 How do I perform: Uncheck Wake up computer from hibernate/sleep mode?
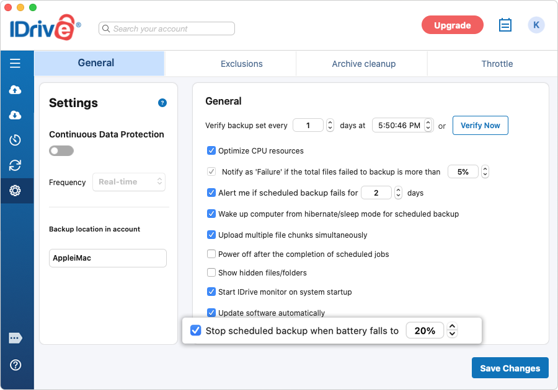point(211,214)
